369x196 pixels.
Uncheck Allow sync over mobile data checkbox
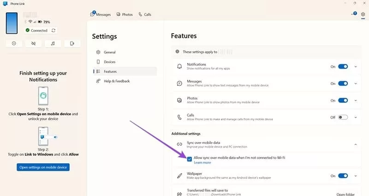(x=190, y=159)
